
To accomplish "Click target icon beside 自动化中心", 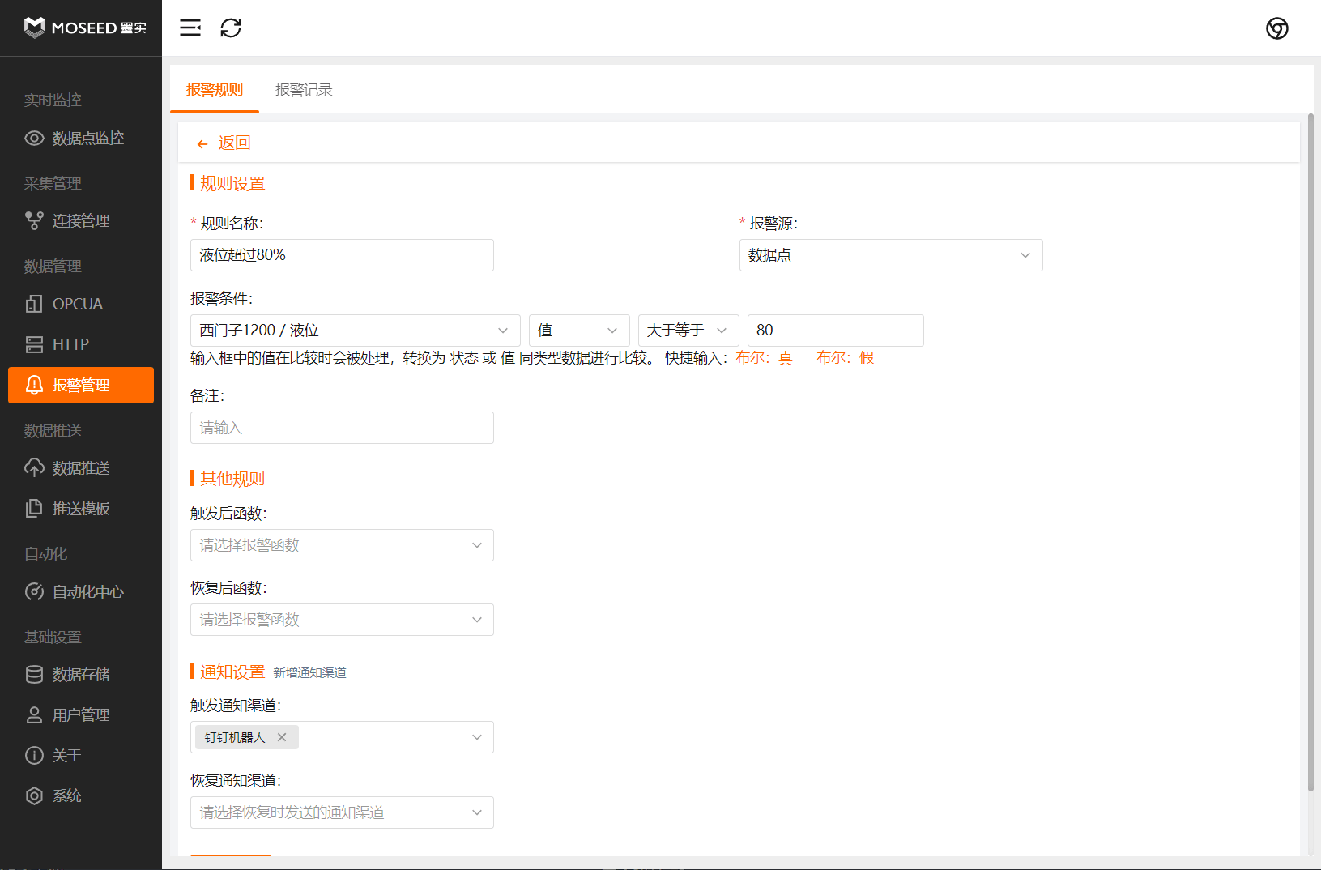I will click(34, 591).
